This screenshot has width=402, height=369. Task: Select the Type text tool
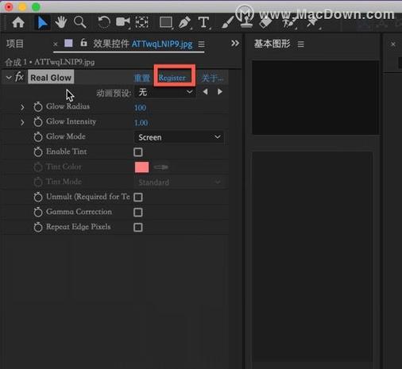pyautogui.click(x=203, y=22)
